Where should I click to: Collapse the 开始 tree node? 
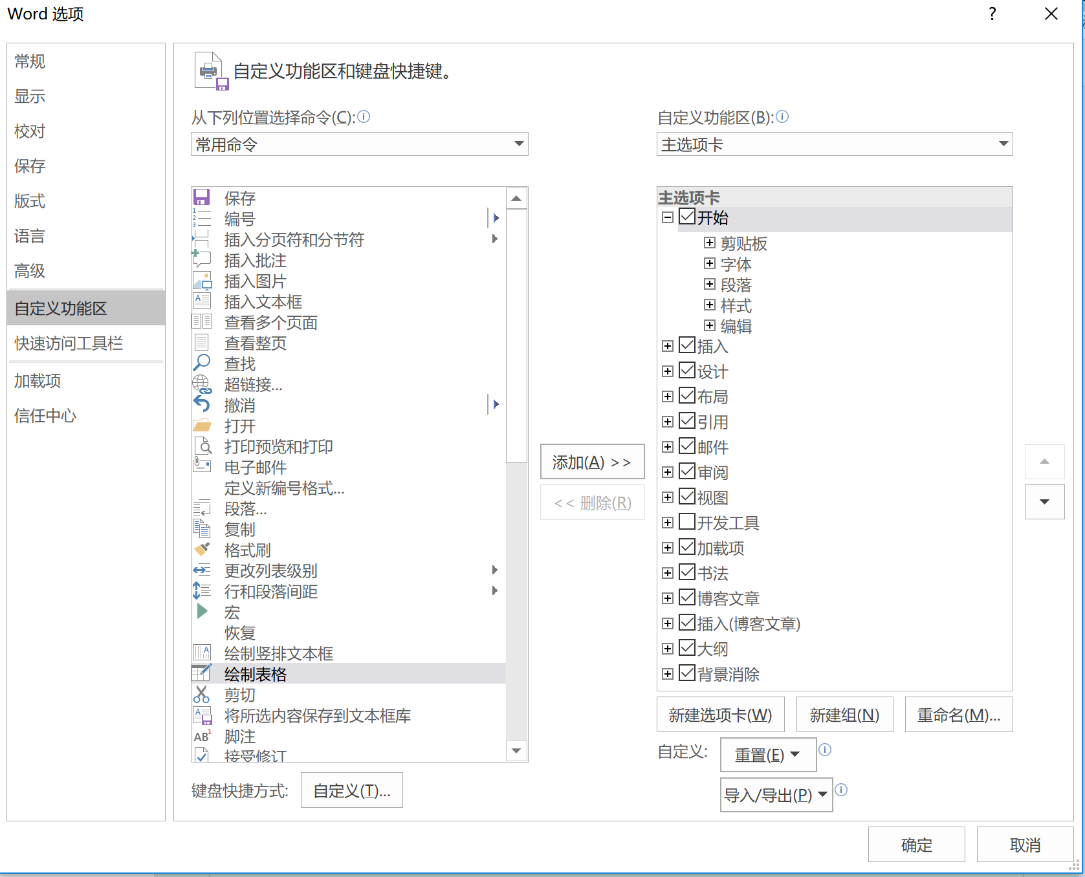pyautogui.click(x=668, y=217)
